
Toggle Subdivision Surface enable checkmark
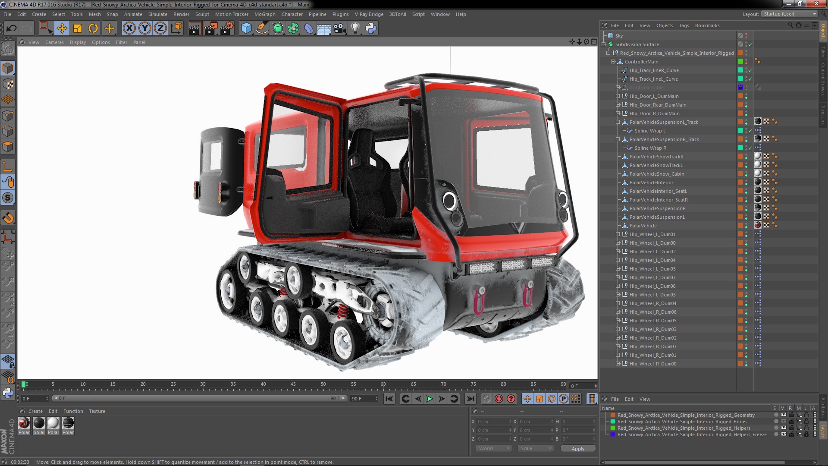pyautogui.click(x=750, y=44)
